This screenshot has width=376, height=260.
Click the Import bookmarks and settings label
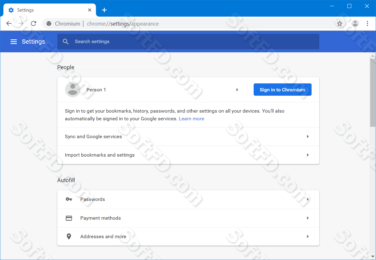point(100,155)
